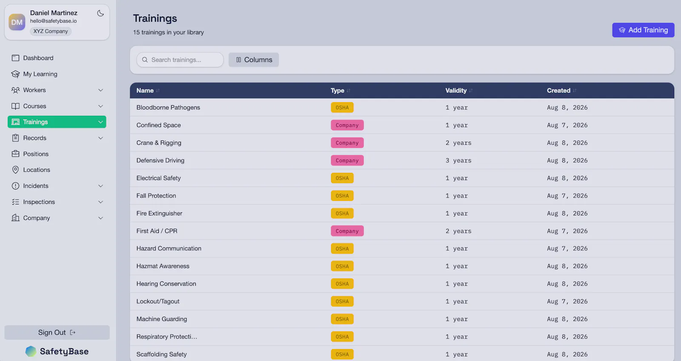
Task: Click the Records clipboard icon
Action: [16, 138]
